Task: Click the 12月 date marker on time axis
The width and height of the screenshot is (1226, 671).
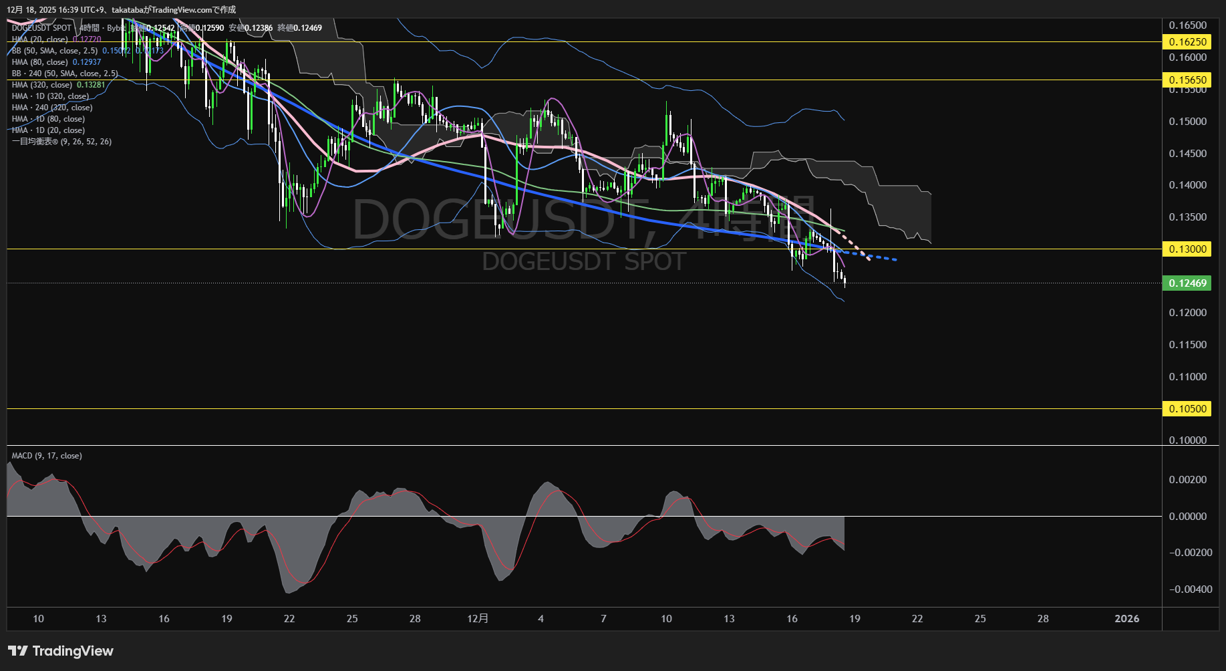Action: click(x=478, y=619)
